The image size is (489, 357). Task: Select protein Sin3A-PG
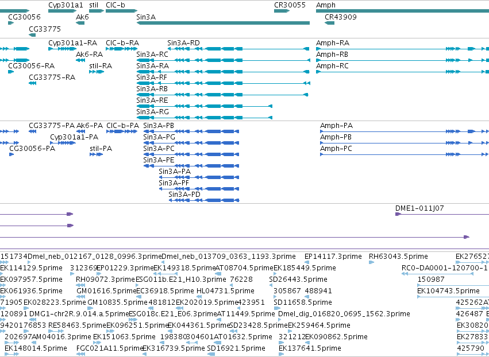point(191,143)
